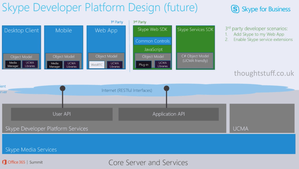Click Media Manager in Mobile box
Viewport: 299px width, 169px height.
pos(55,65)
